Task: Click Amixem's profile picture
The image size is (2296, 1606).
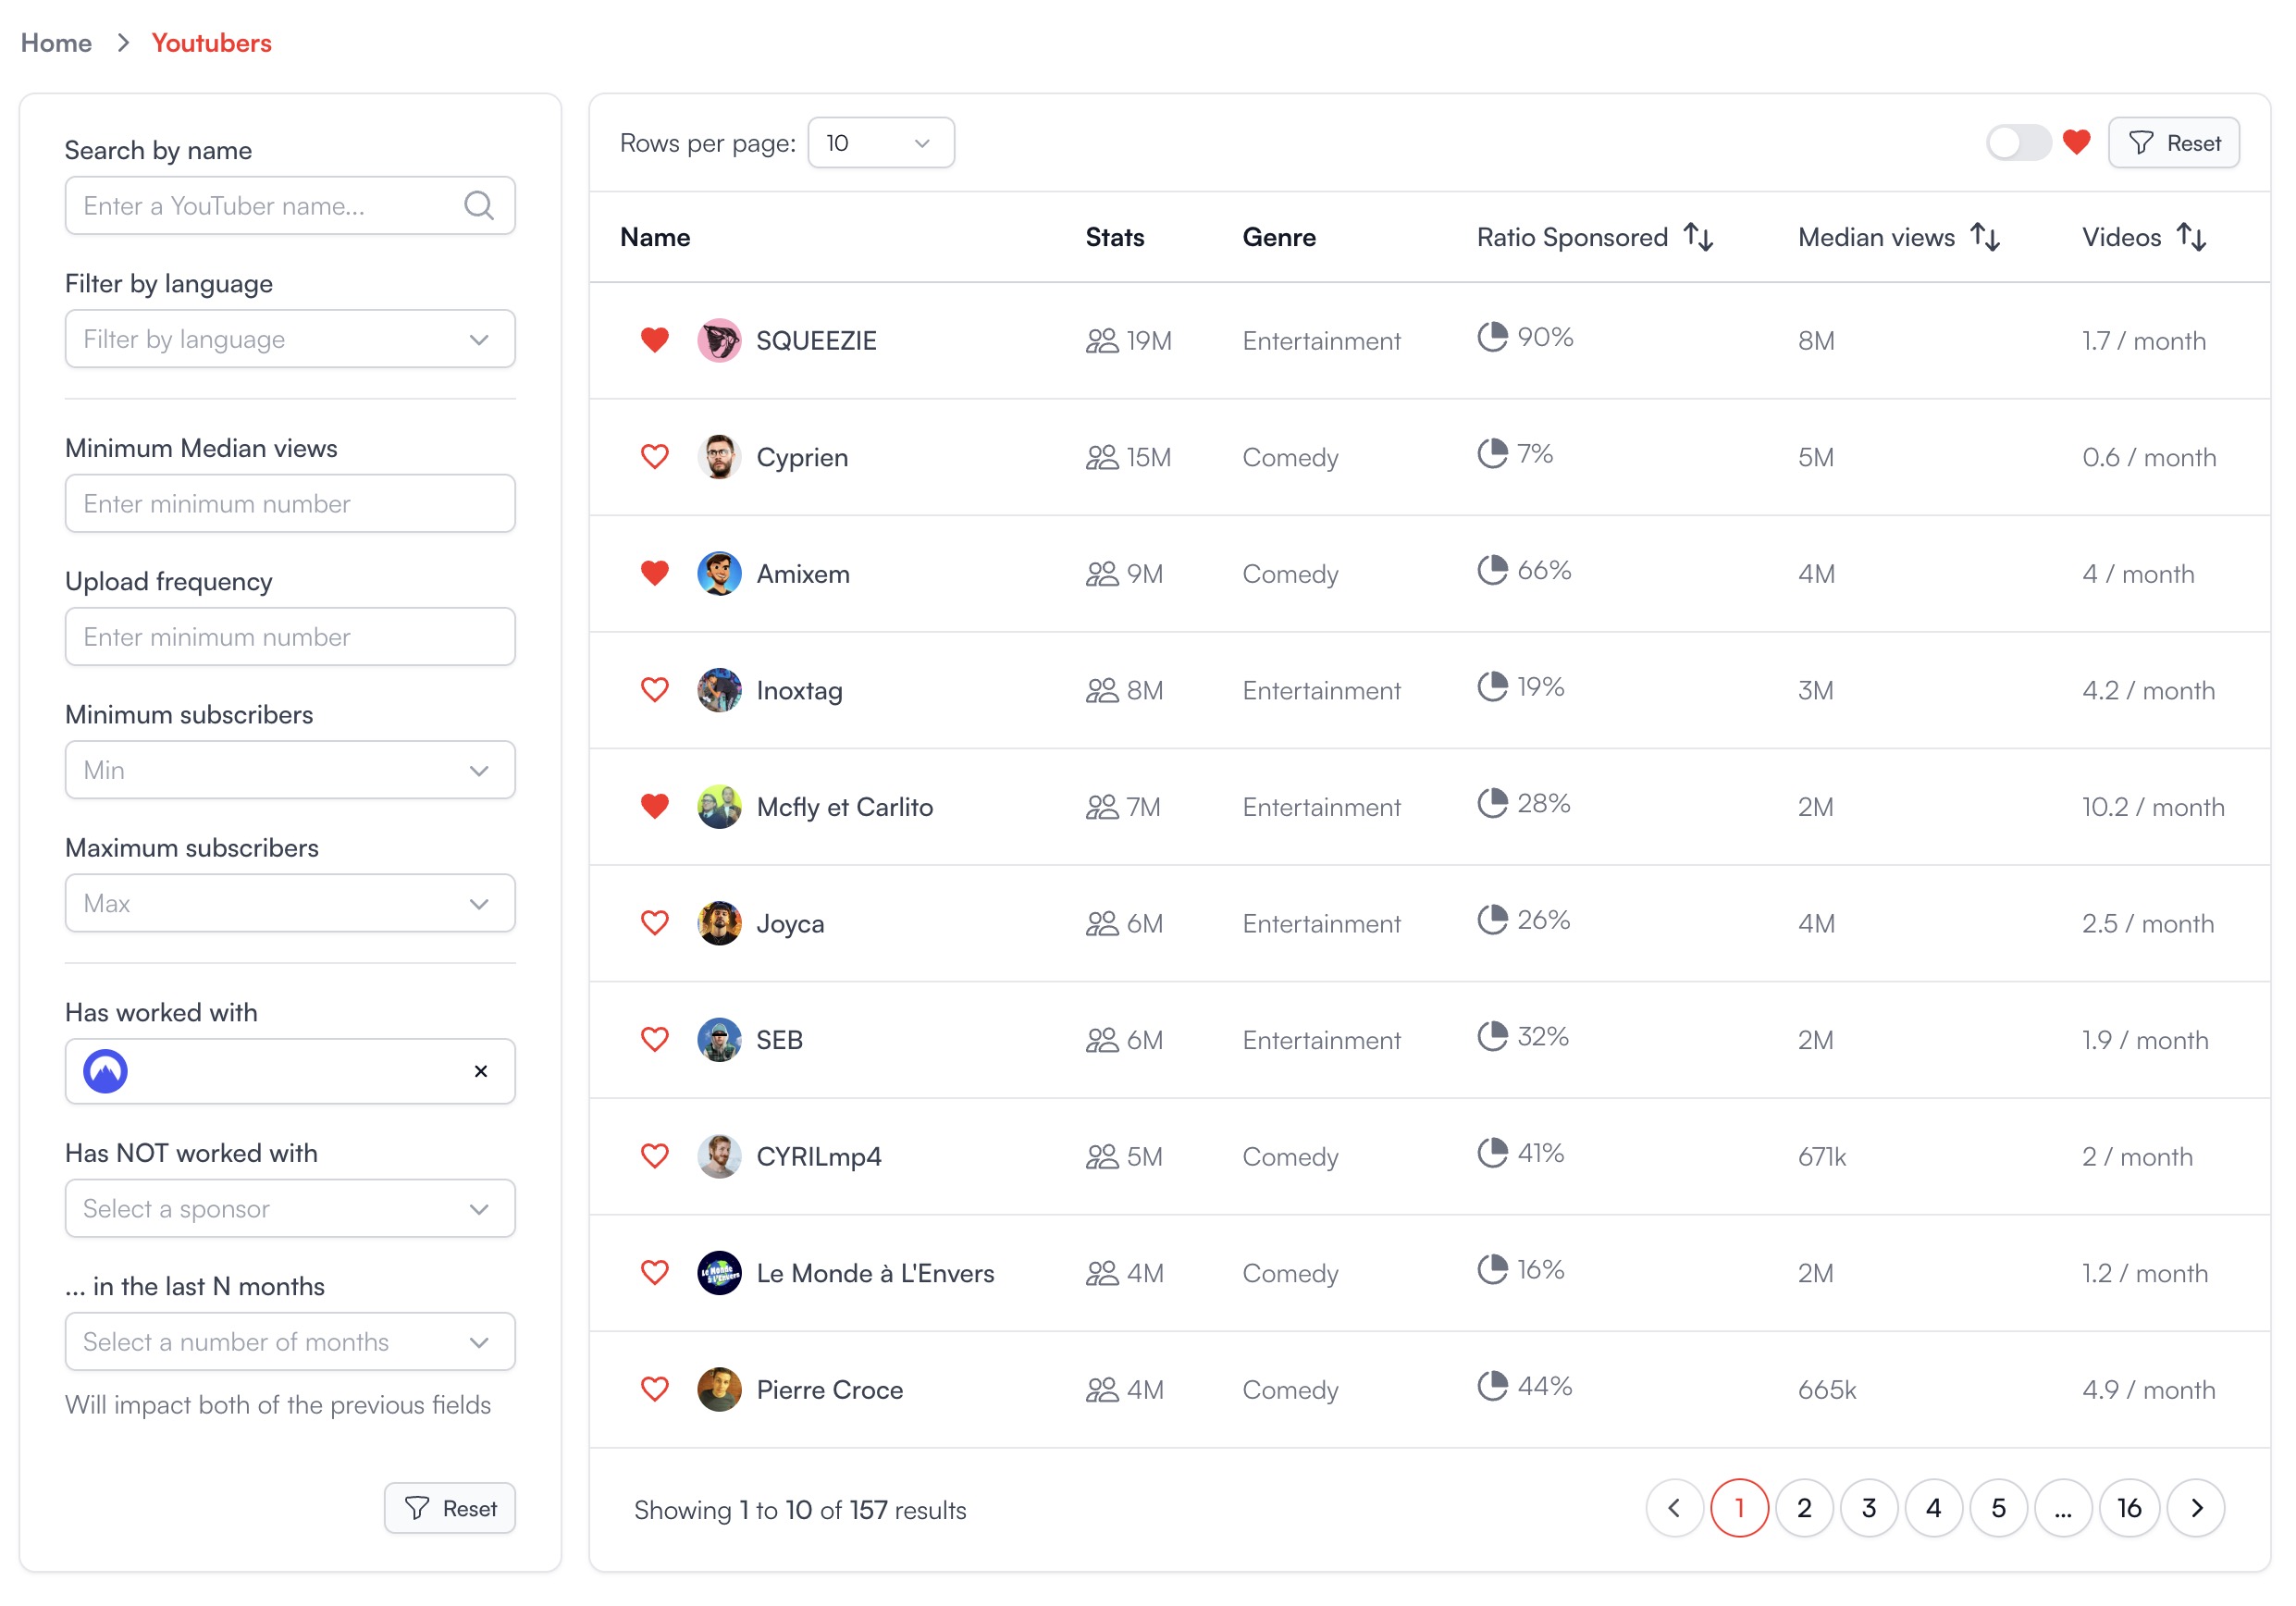Action: pos(719,574)
